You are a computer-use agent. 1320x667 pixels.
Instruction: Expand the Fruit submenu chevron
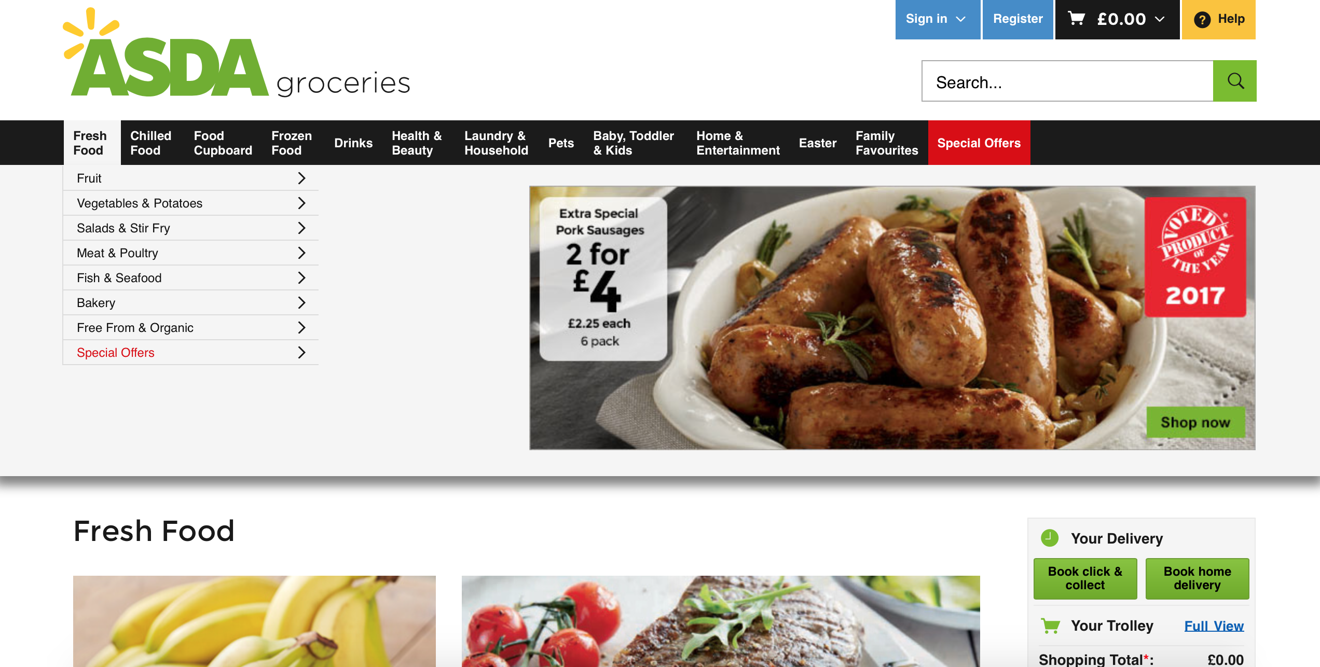click(x=301, y=178)
